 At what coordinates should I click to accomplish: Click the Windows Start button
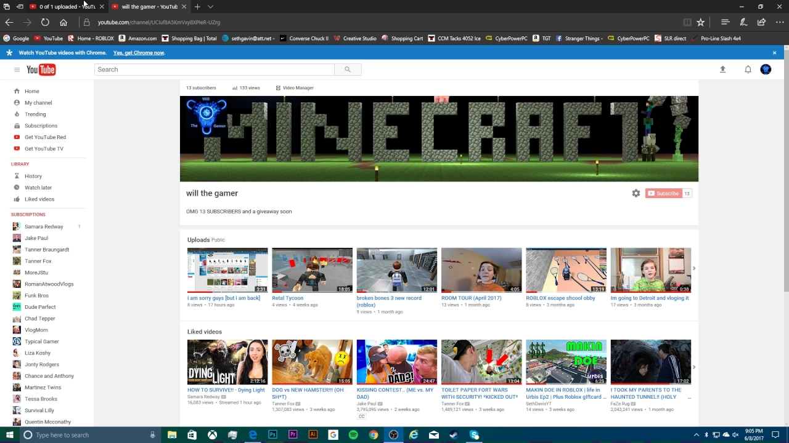pos(9,435)
